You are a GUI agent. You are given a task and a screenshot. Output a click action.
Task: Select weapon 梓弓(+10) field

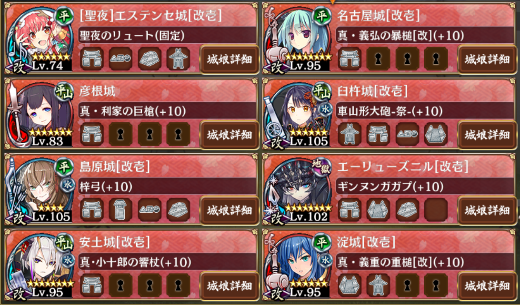[167, 187]
